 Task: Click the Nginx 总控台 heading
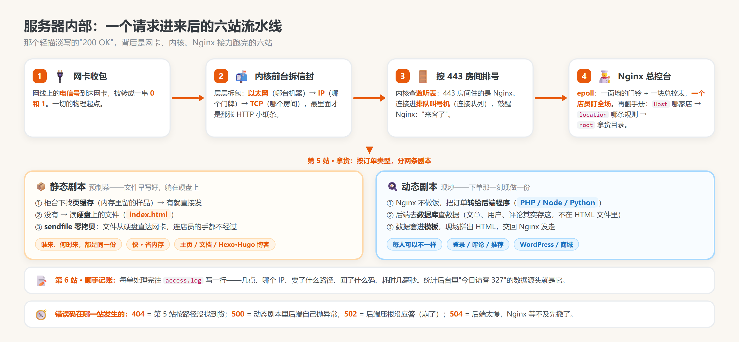tap(644, 77)
